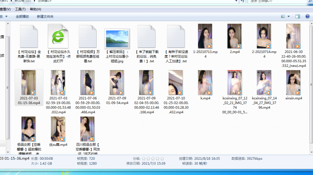Select the k.mp4 video file
Screen dimensions: 313x175
point(205,85)
